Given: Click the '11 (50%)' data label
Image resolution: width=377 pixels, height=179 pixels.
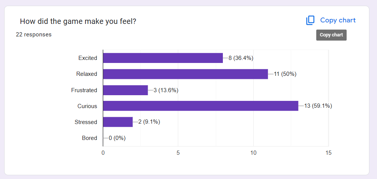Looking at the screenshot, I should click(285, 74).
